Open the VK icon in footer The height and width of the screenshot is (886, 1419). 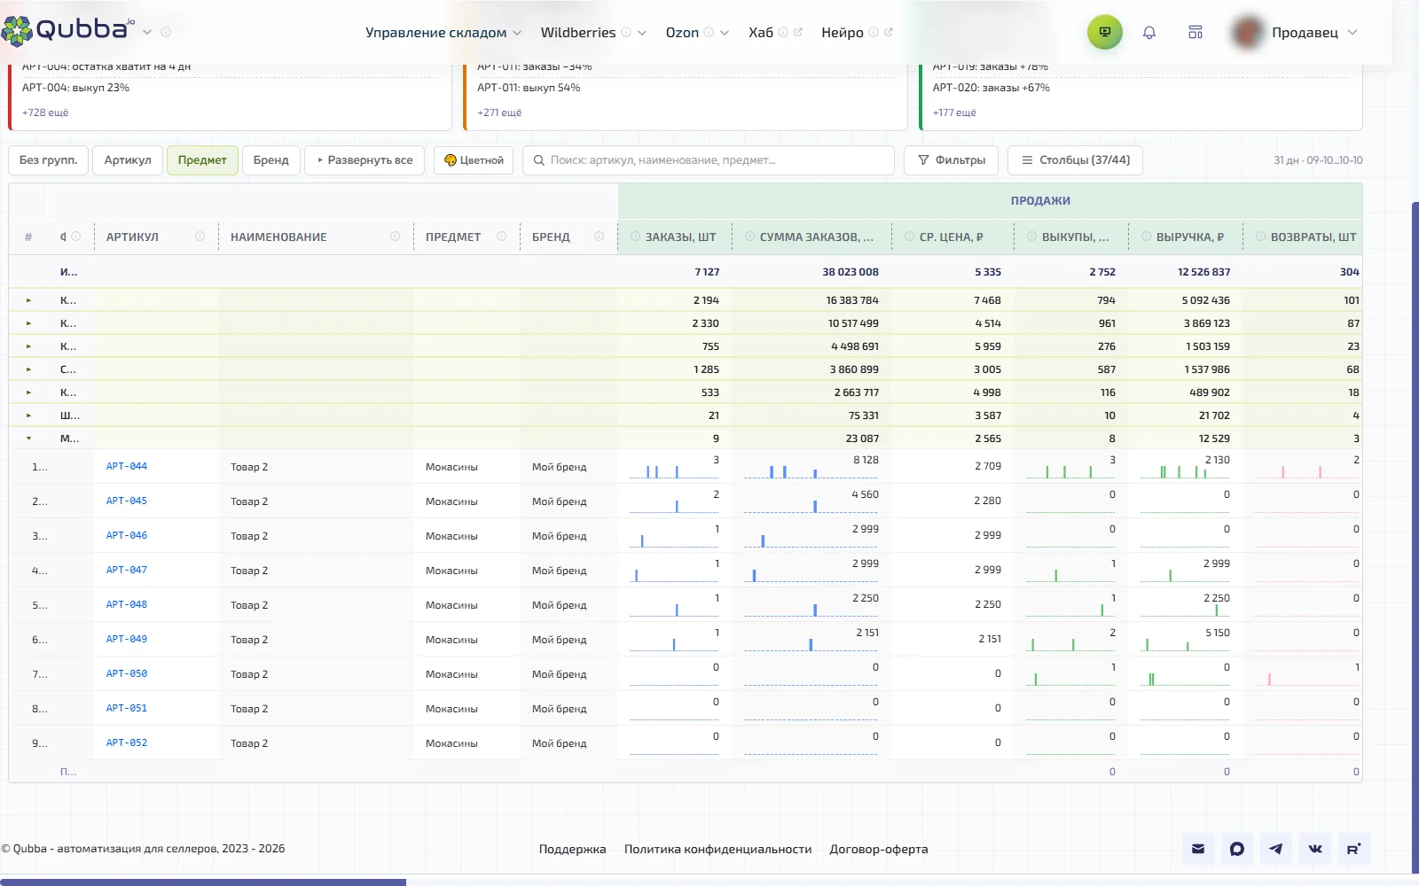coord(1315,849)
